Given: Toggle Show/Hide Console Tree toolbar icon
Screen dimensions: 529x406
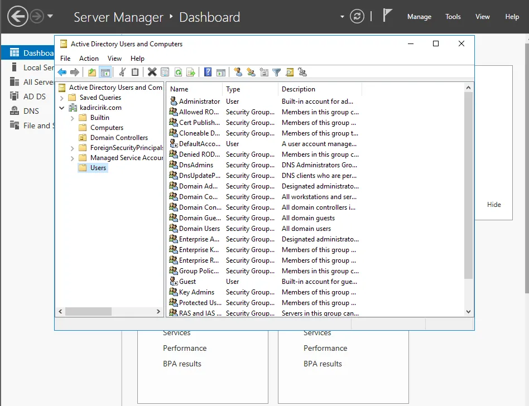Looking at the screenshot, I should pyautogui.click(x=105, y=72).
